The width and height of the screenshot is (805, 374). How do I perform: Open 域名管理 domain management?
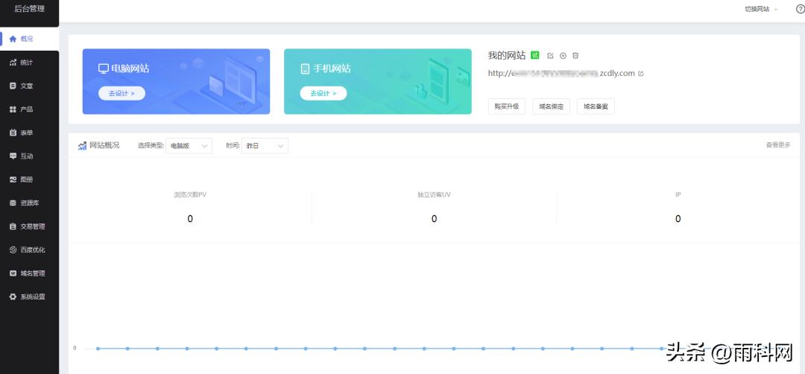click(x=29, y=273)
